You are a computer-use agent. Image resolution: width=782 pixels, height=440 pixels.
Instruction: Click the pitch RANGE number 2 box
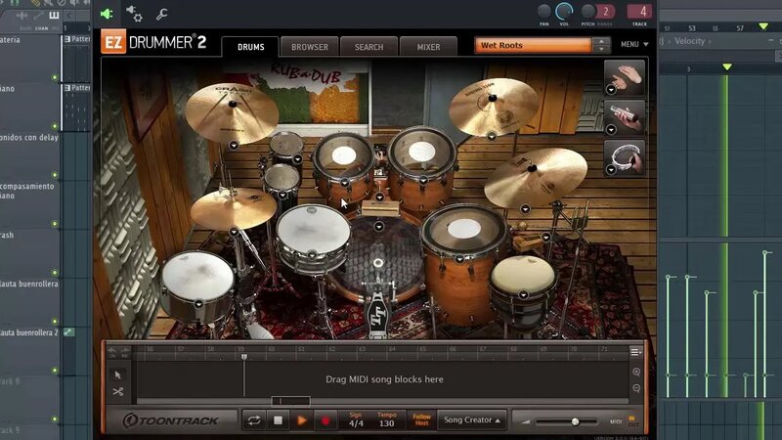(x=605, y=12)
